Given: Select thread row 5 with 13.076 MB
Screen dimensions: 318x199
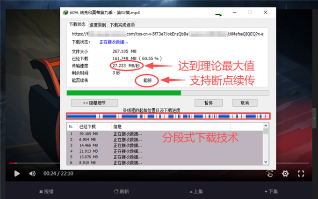Looking at the screenshot, I should tap(165, 157).
